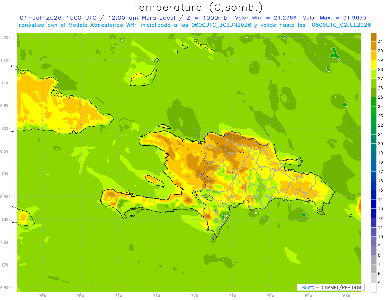Click the legend value 14
This screenshot has height=300, width=389.
point(381,199)
